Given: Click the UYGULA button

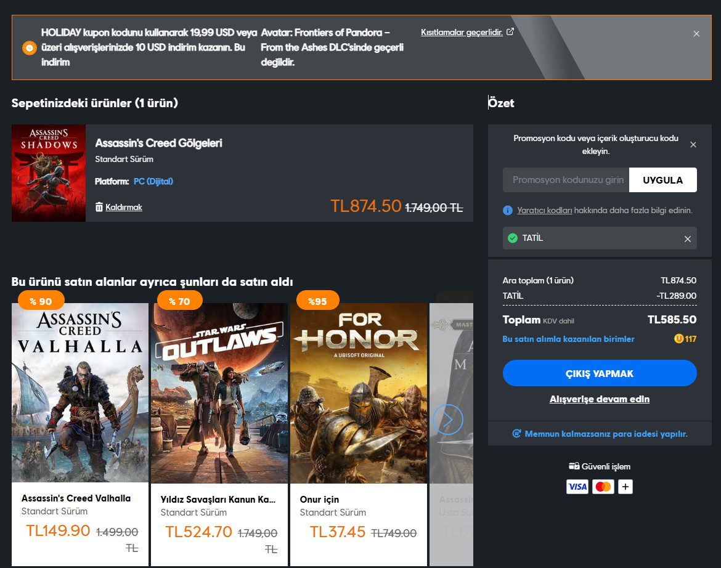Looking at the screenshot, I should coord(663,180).
